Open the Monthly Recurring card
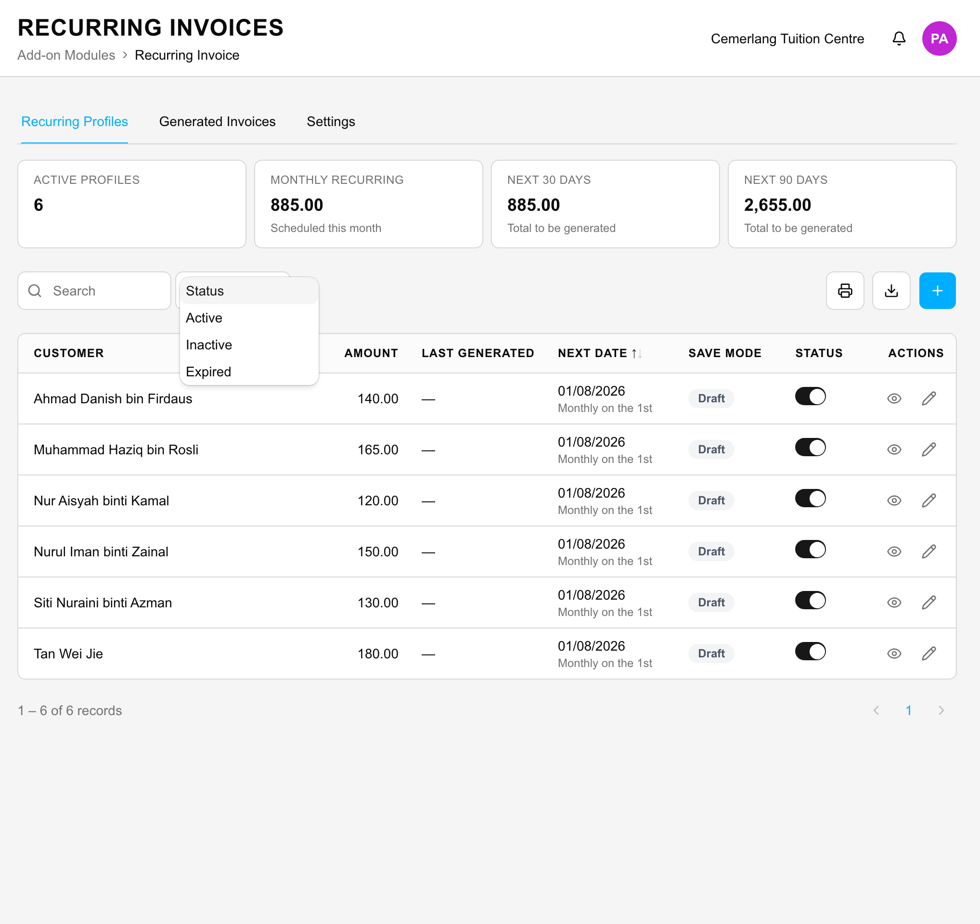 pyautogui.click(x=368, y=204)
